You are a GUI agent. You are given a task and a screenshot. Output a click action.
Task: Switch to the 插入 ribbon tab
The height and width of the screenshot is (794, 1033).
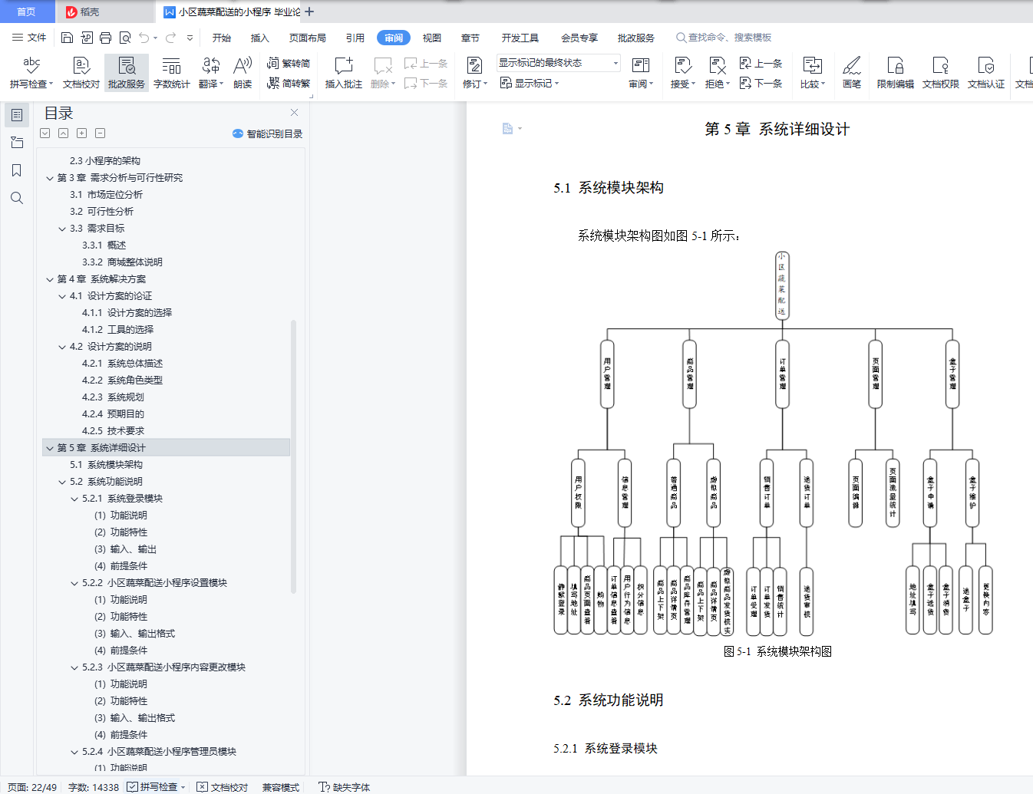[260, 38]
